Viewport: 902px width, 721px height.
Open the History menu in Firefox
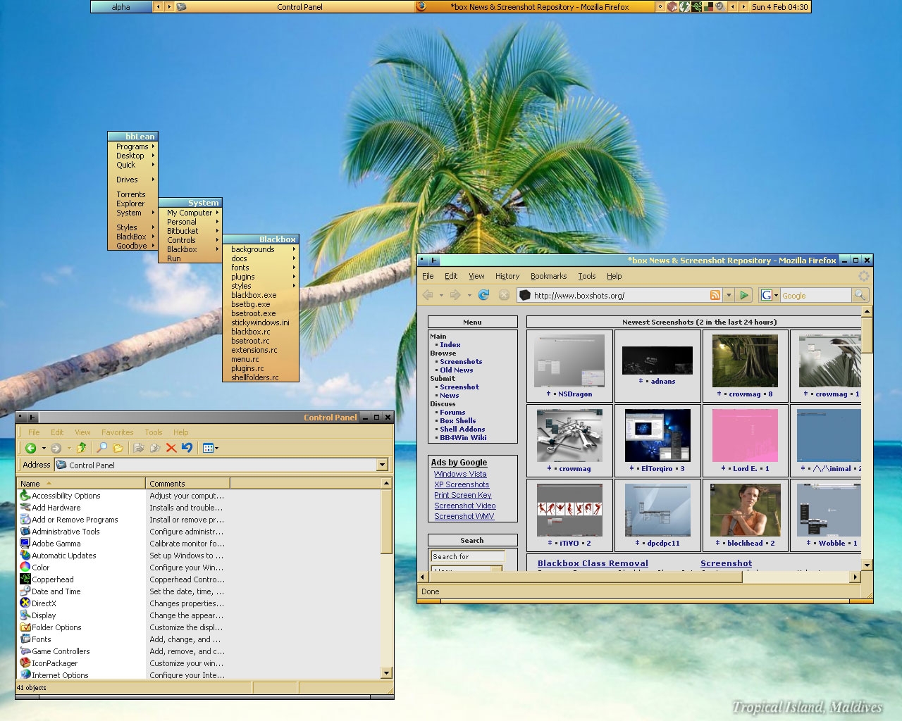click(x=507, y=276)
